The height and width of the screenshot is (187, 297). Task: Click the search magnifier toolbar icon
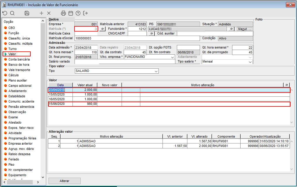[12, 13]
